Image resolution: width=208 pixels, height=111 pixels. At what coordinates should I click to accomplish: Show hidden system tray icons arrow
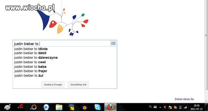[x=160, y=107]
